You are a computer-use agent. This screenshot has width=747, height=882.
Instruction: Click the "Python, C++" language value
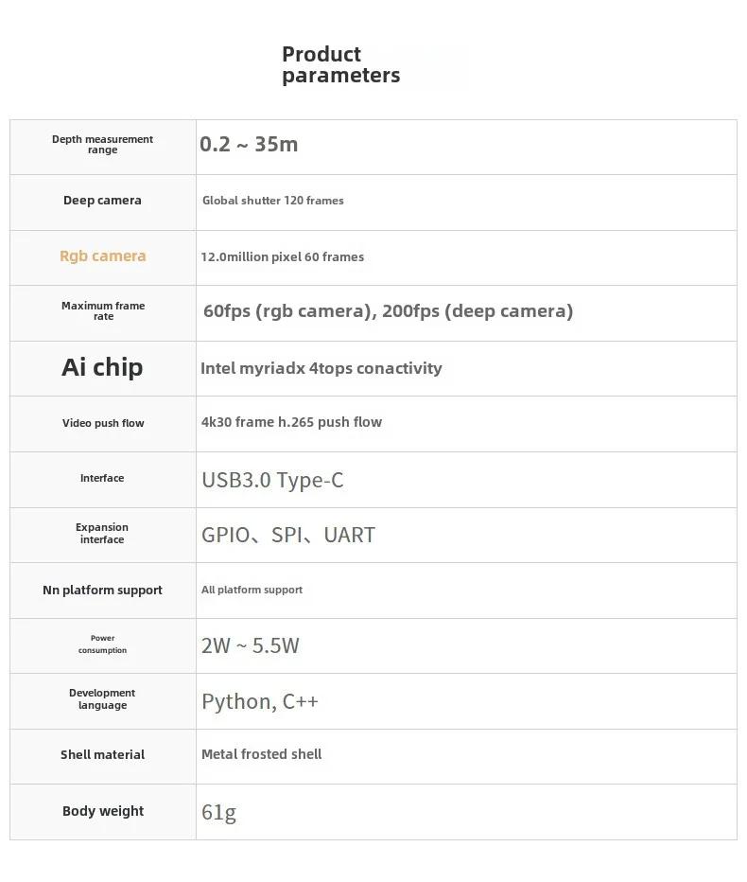click(x=259, y=701)
